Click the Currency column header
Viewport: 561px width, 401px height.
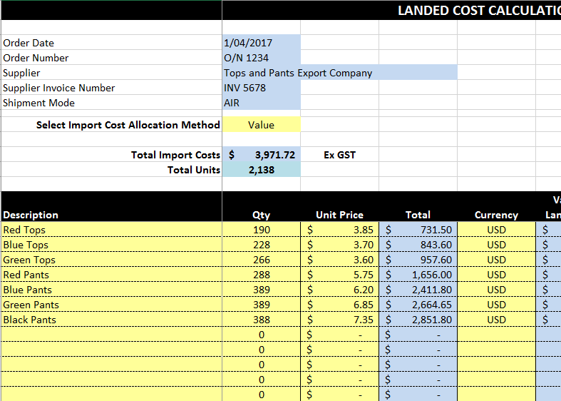coord(496,215)
